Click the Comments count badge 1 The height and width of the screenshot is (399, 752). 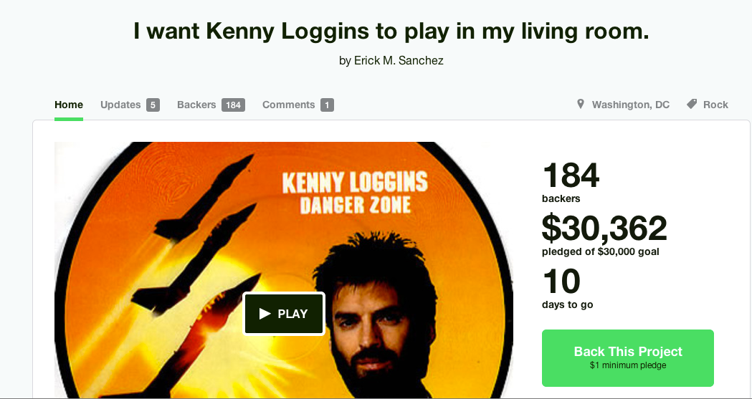click(327, 105)
